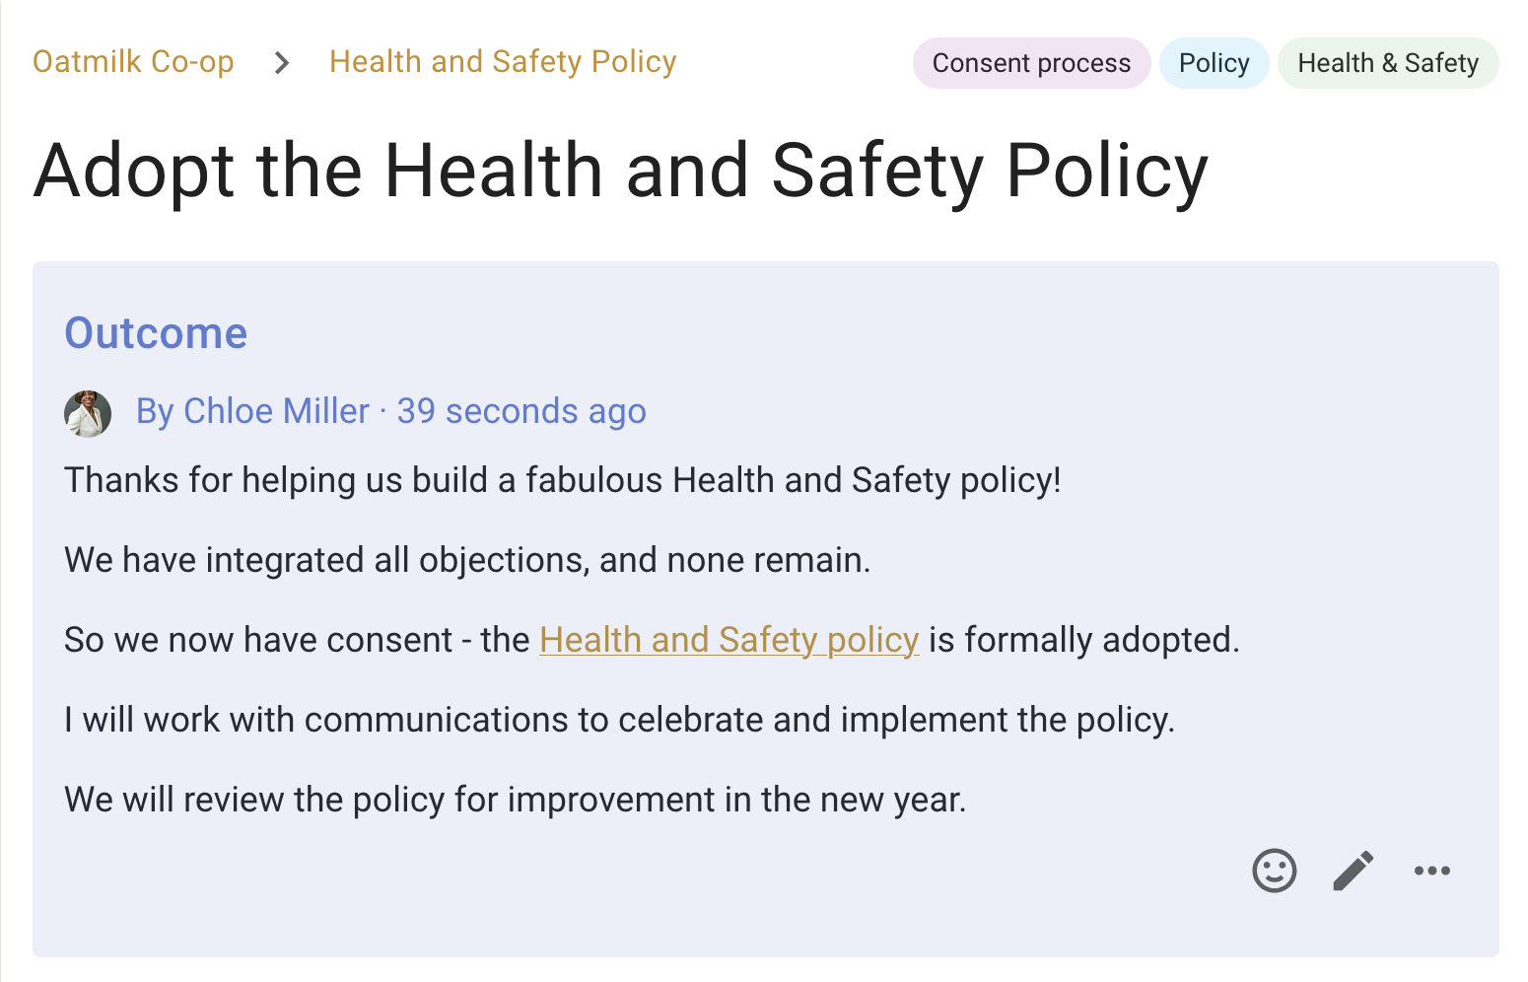
Task: Select the Consent process tag
Action: (x=1031, y=63)
